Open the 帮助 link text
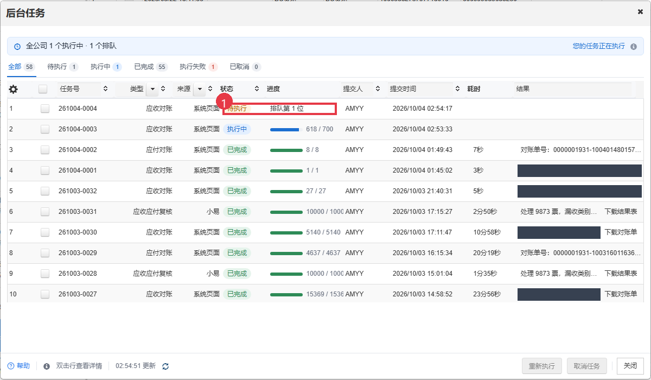The image size is (651, 380). [x=23, y=366]
